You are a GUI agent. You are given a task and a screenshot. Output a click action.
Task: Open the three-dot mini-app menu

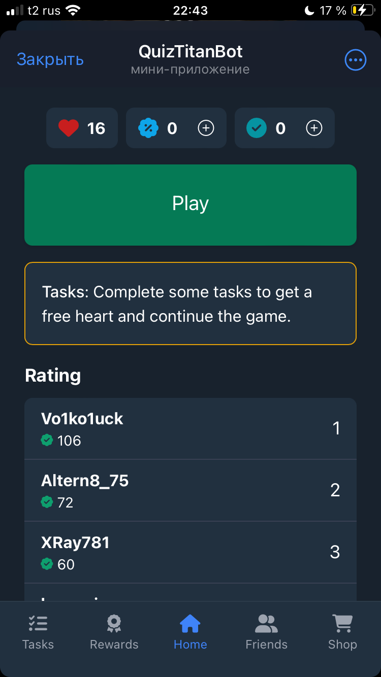pos(355,59)
